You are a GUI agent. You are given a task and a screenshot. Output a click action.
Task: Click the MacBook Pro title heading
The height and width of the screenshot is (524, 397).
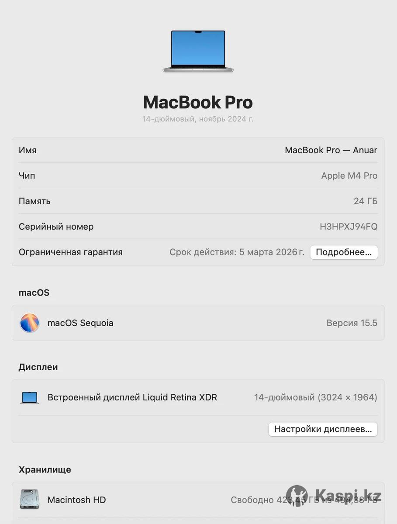(x=198, y=102)
